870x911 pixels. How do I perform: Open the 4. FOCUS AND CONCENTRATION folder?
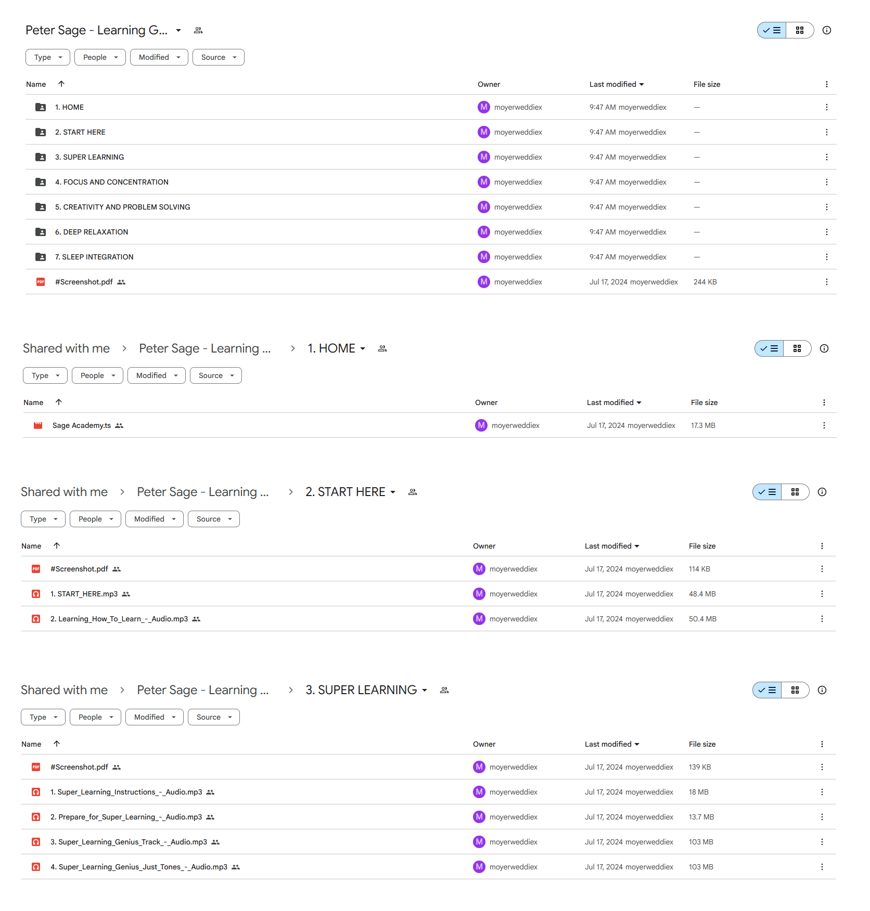pos(112,182)
